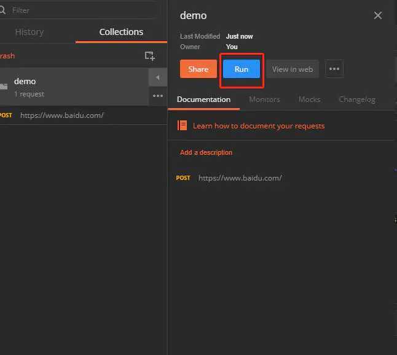Close the demo details panel

tap(378, 15)
